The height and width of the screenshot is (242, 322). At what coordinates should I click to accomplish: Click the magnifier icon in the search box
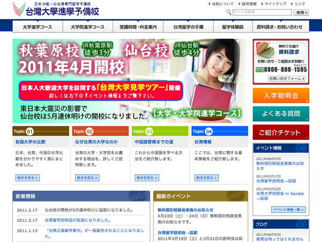pos(229,12)
